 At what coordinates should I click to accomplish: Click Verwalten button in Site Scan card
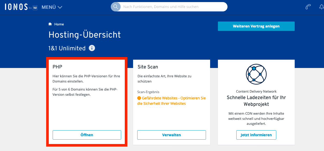[x=171, y=135]
